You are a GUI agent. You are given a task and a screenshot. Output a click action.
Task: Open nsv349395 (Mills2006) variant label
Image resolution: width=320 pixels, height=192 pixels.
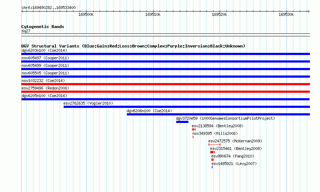(x=215, y=133)
